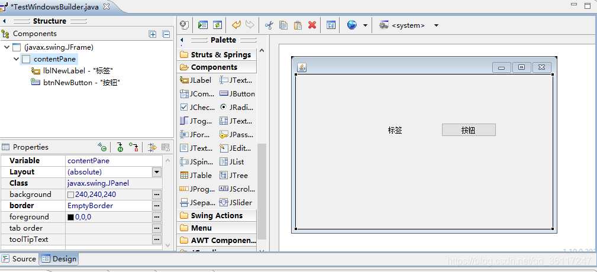This screenshot has height=272, width=597.
Task: Select JRadioButton in the palette
Action: tap(237, 107)
